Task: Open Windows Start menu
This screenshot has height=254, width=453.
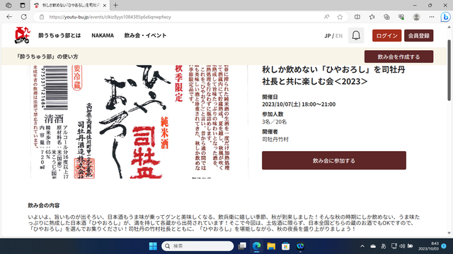Action: click(153, 246)
